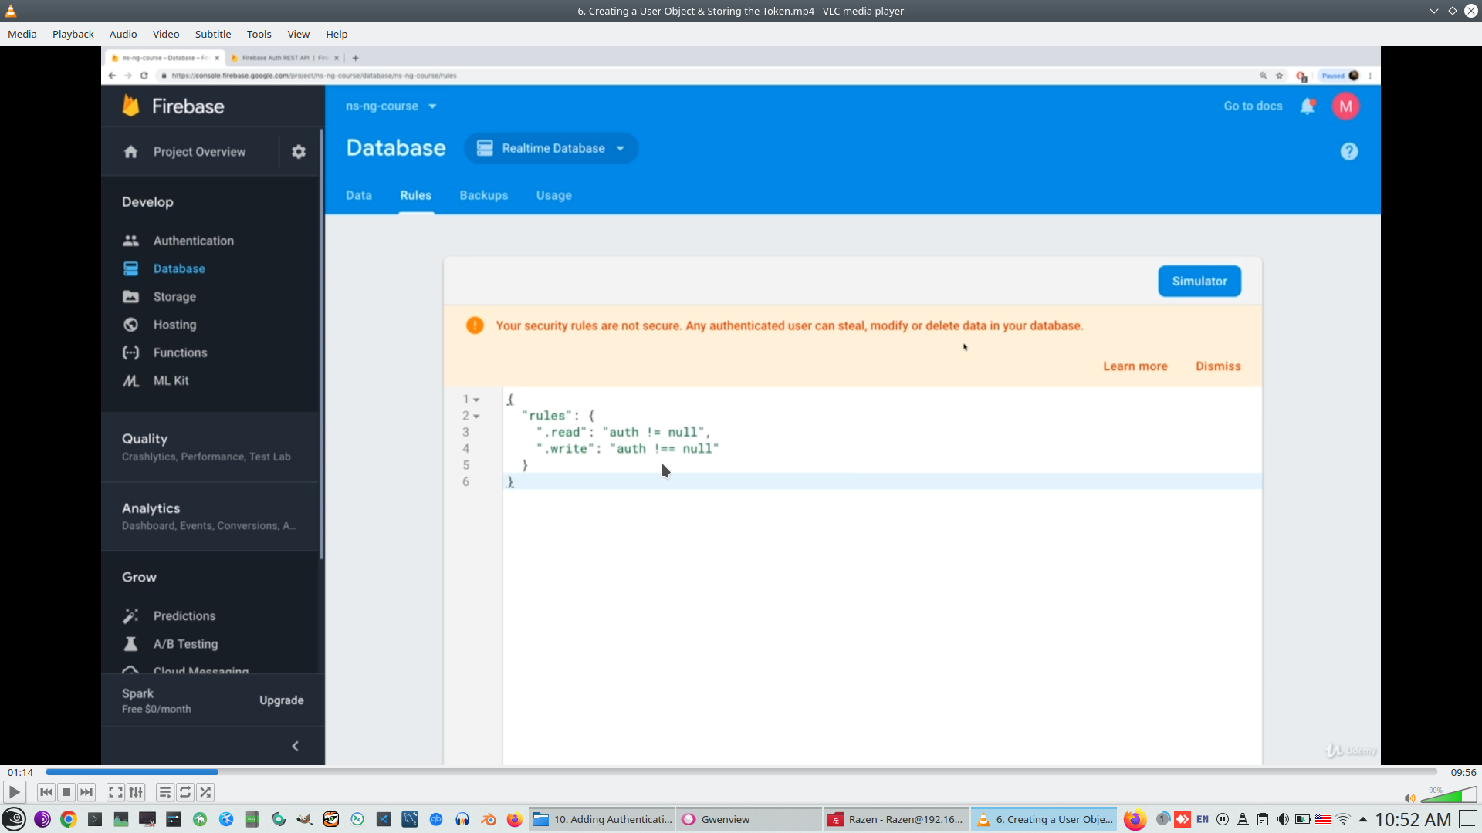Image resolution: width=1482 pixels, height=833 pixels.
Task: Toggle loop repeat mode
Action: (x=185, y=792)
